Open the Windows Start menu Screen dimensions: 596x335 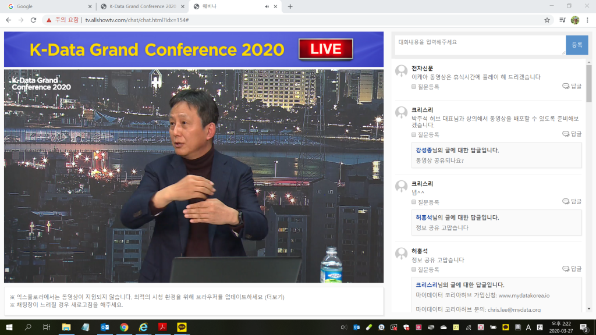pos(9,327)
